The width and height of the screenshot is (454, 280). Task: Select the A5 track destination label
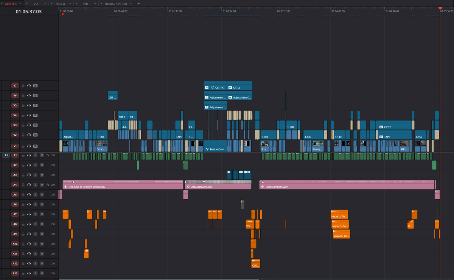point(15,195)
